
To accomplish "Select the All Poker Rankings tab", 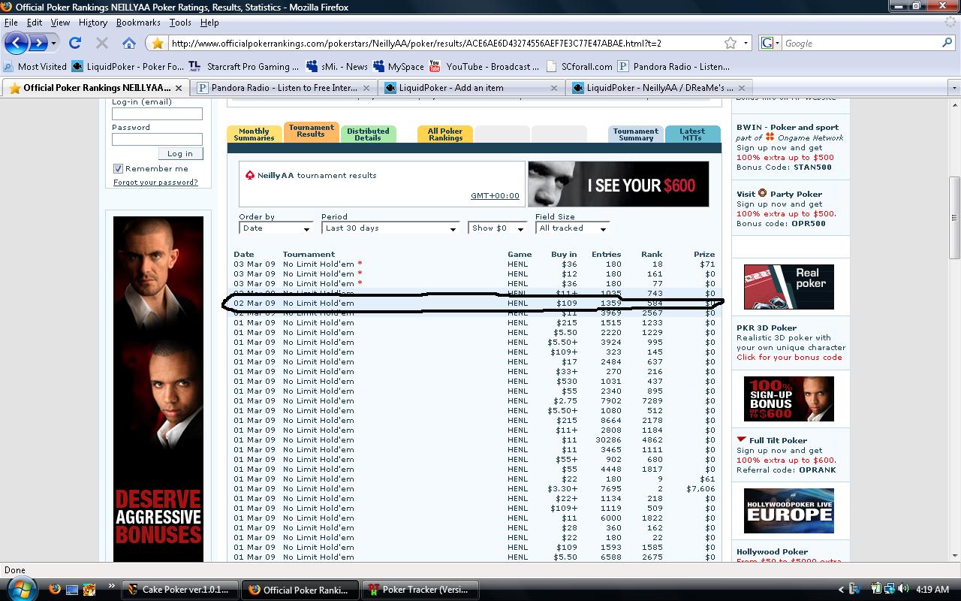I will pyautogui.click(x=445, y=134).
